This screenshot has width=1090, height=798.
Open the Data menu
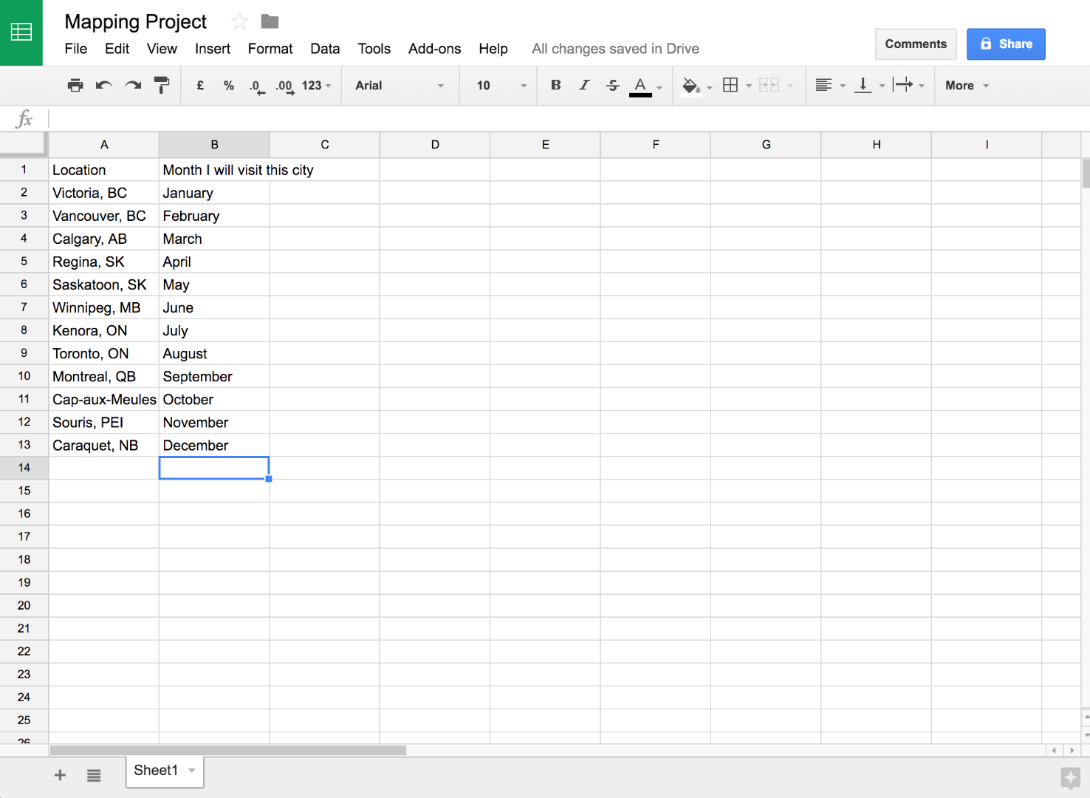pos(325,49)
